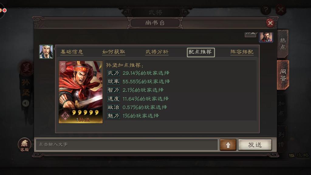Switch to the 基础信息 tab
This screenshot has height=175, width=311.
pos(72,52)
